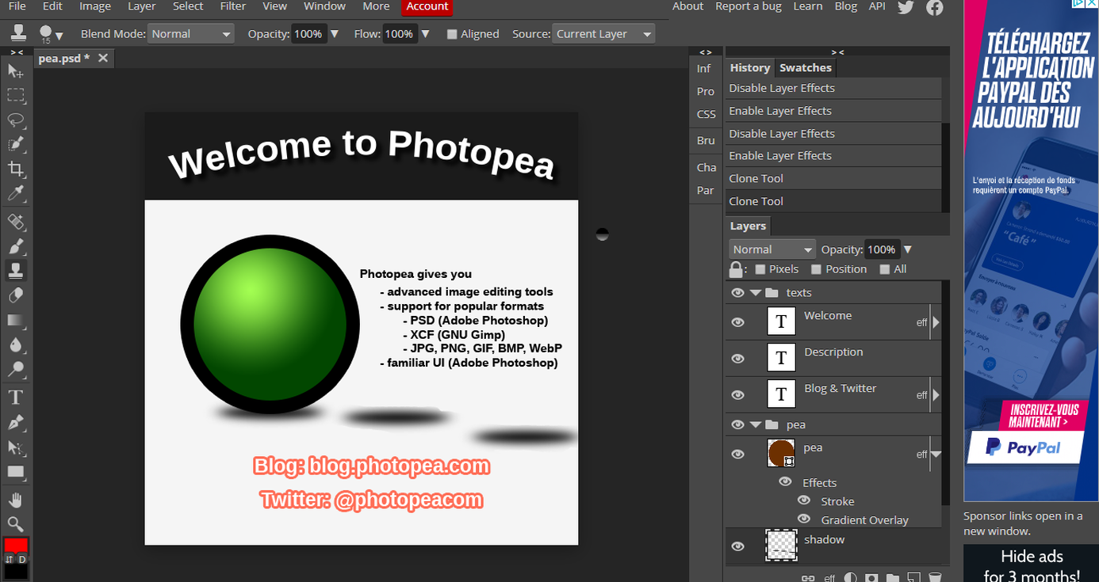Screen dimensions: 1099x582
Task: Select the Brush tool
Action: (15, 246)
